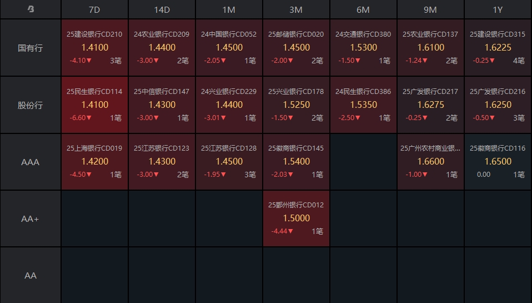Click the 1.5250 yield value
The image size is (532, 303).
pyautogui.click(x=296, y=105)
